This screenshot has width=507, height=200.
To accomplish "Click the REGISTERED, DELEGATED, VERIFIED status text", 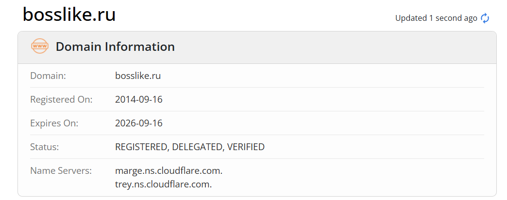I will pos(189,147).
